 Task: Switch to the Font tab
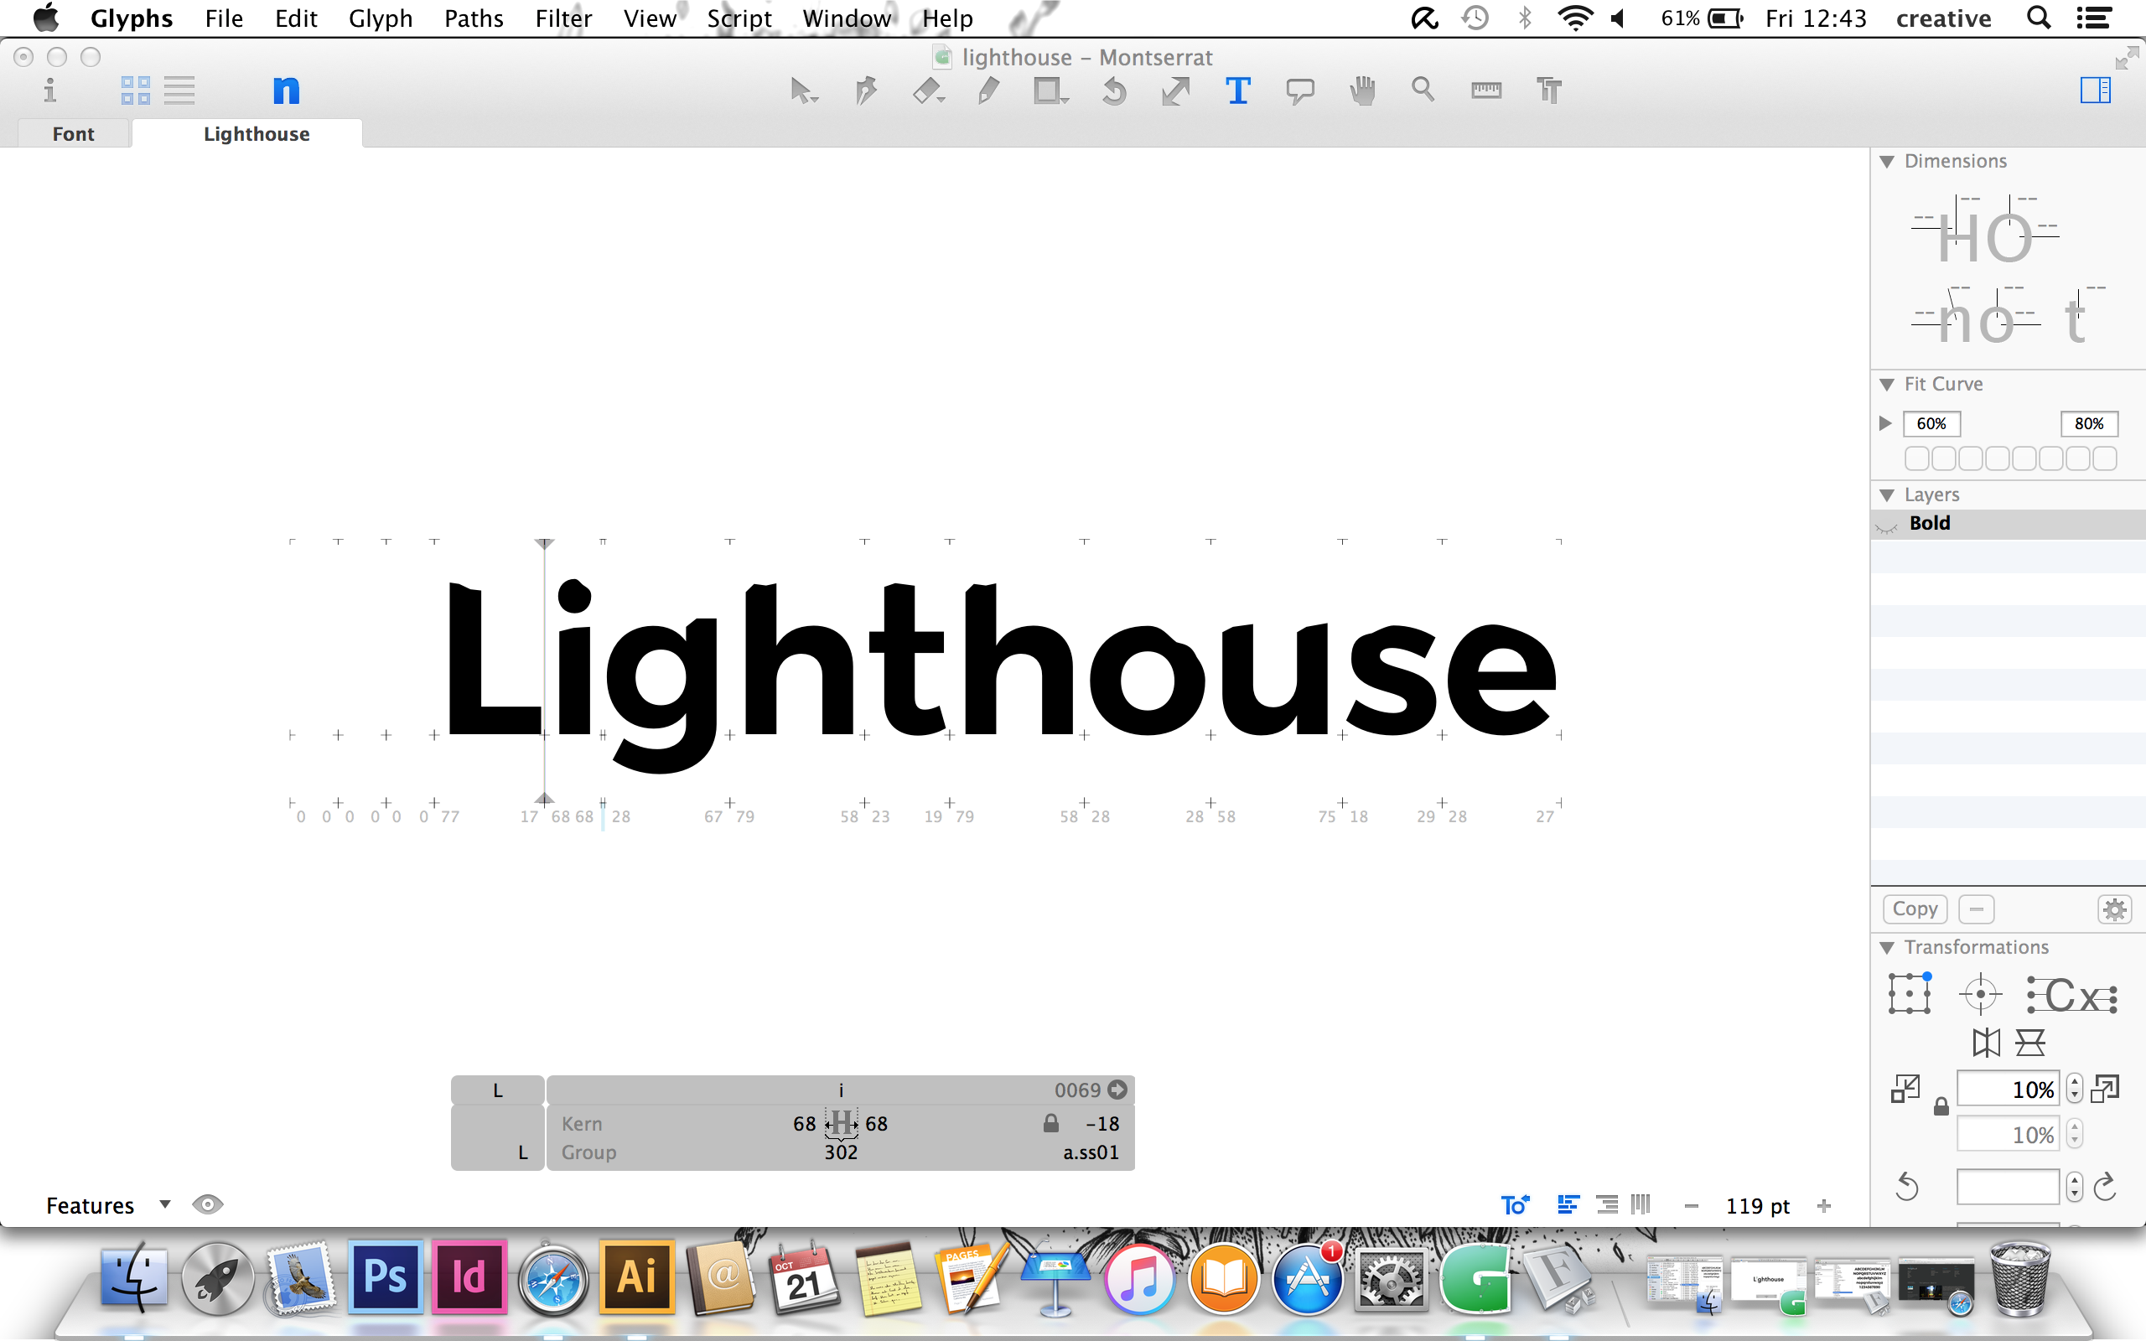74,134
